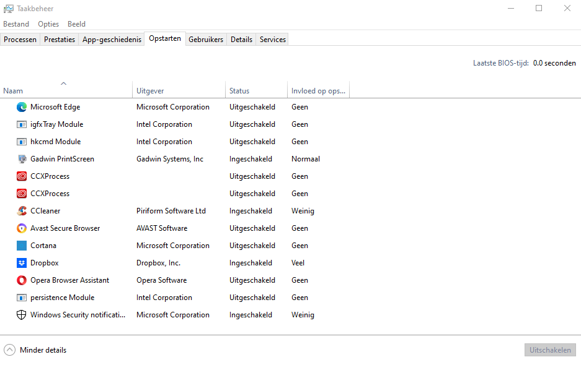
Task: Click the Gadwin PrintScreen icon
Action: (x=22, y=159)
